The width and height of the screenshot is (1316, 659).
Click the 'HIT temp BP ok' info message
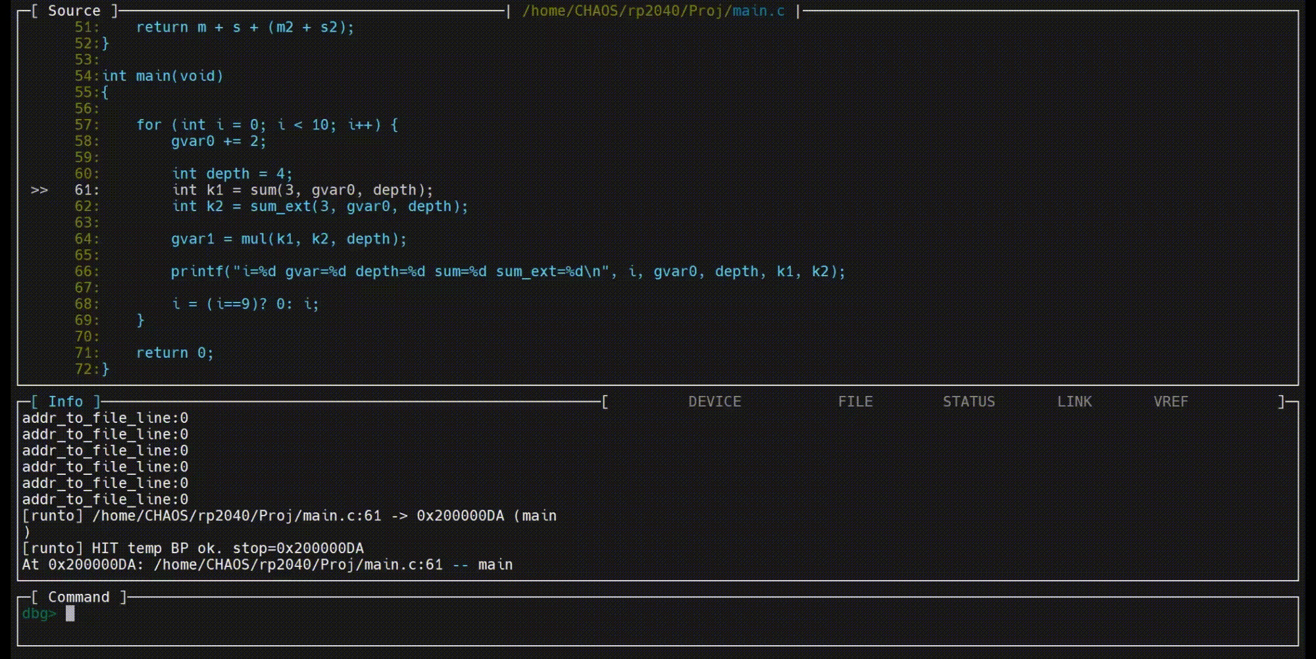192,548
